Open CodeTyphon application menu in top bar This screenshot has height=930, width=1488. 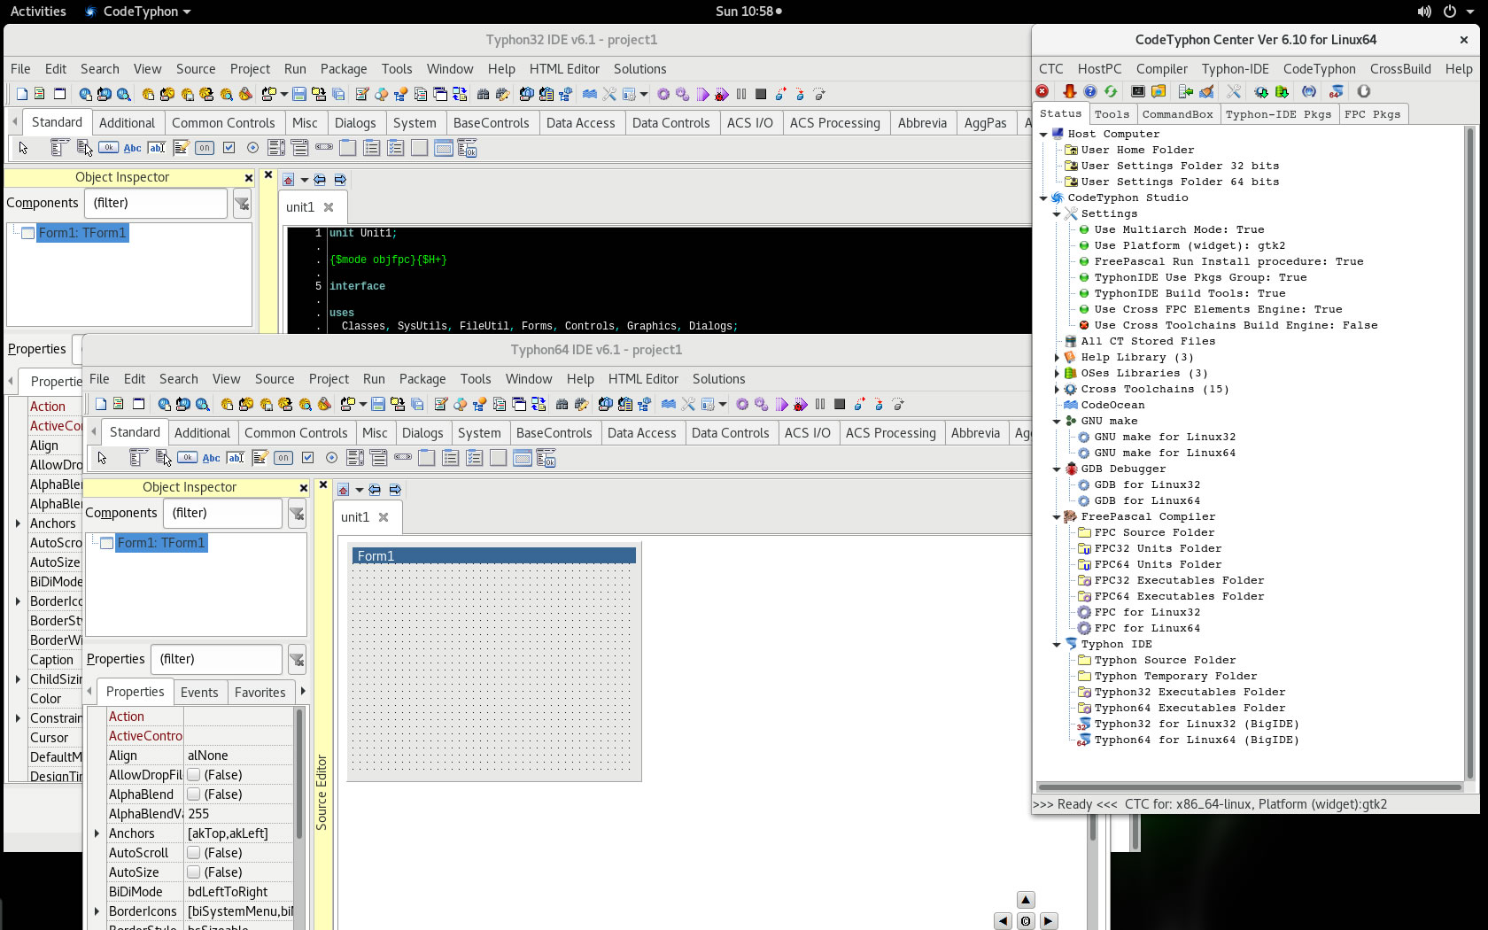[138, 12]
